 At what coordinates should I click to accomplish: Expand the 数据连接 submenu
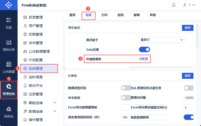55,111
